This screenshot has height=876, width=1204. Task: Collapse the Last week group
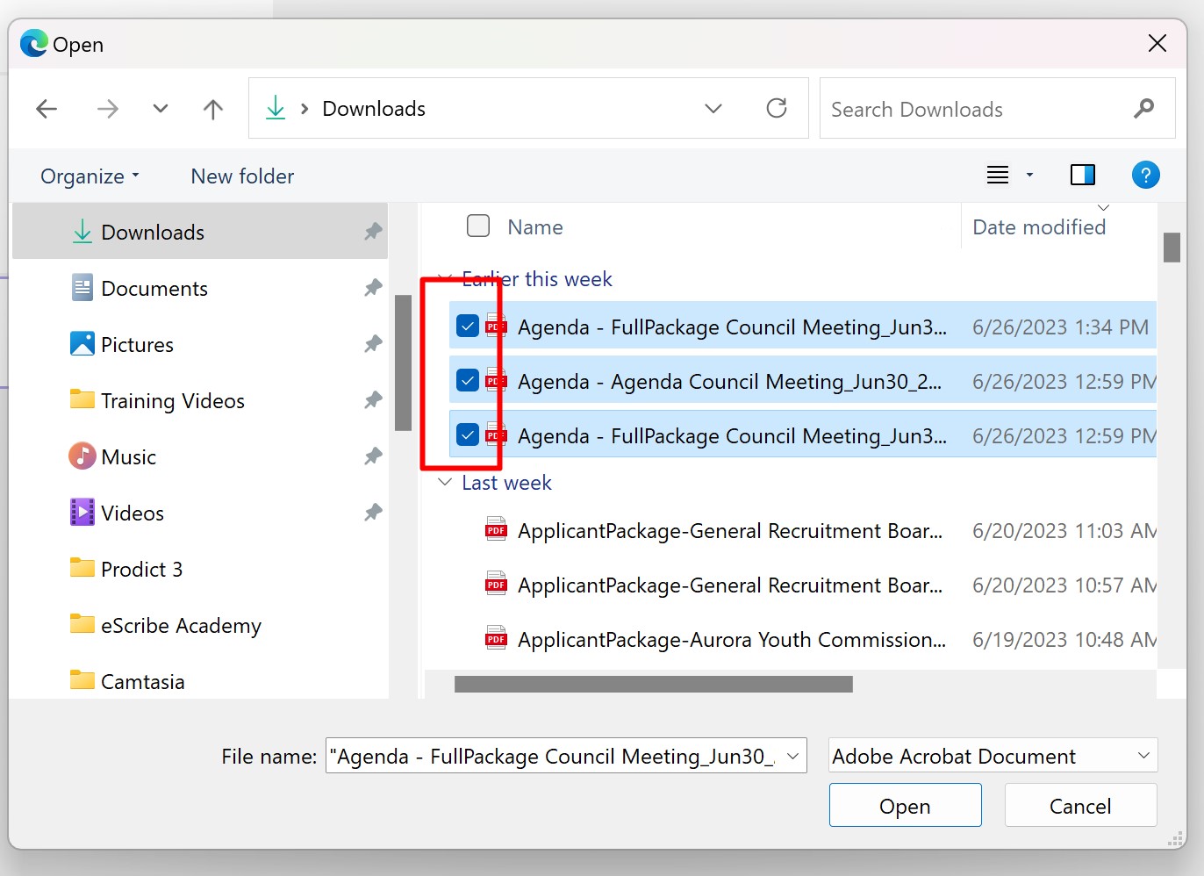[444, 482]
